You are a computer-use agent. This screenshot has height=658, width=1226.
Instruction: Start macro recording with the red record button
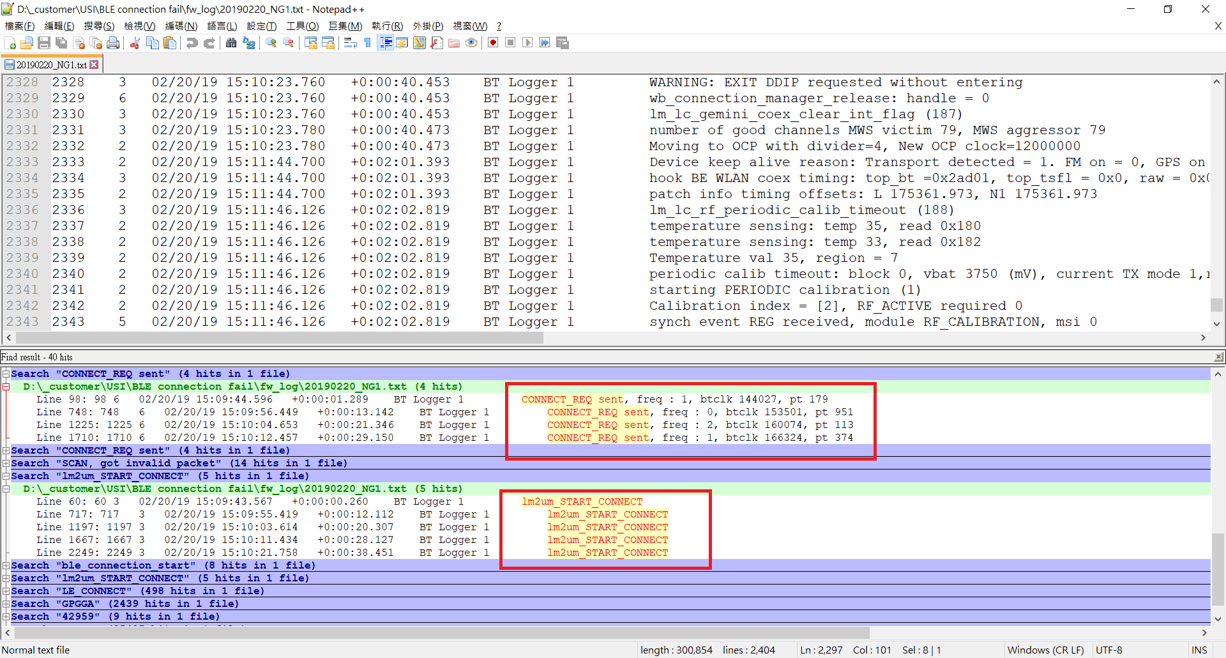[493, 43]
